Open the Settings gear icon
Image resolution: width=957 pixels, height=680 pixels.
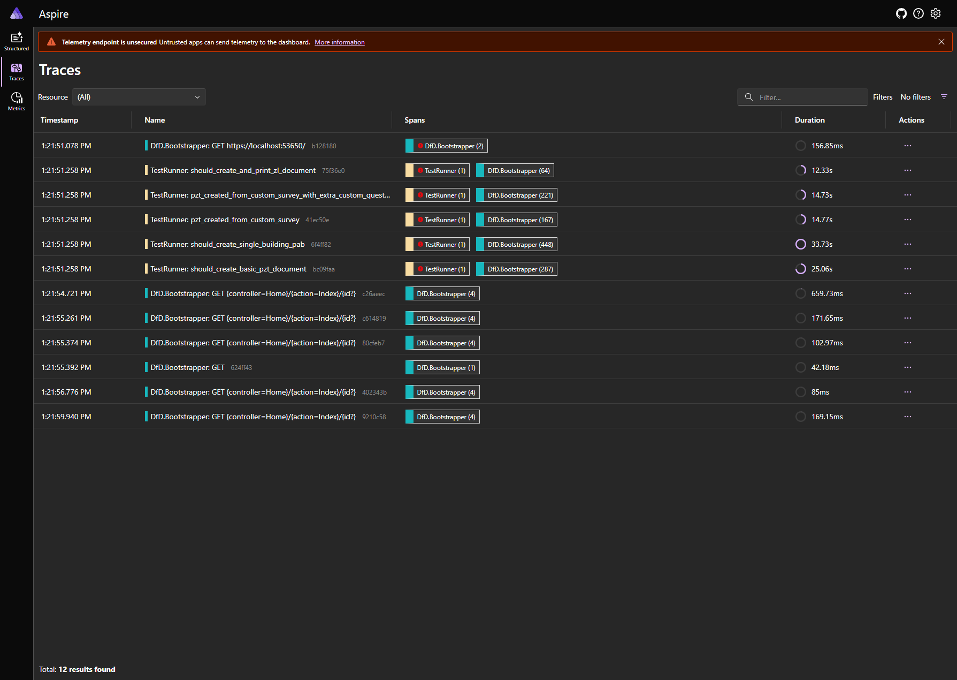(936, 13)
